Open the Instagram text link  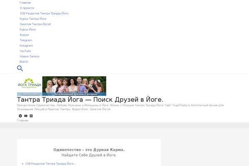point(26,46)
